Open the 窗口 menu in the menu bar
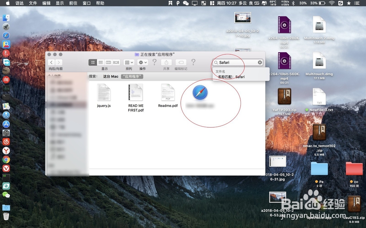This screenshot has height=228, width=366. 86,3
